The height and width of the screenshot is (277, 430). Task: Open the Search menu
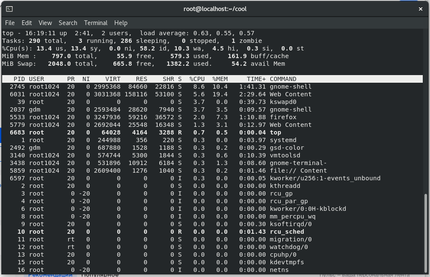(x=68, y=23)
